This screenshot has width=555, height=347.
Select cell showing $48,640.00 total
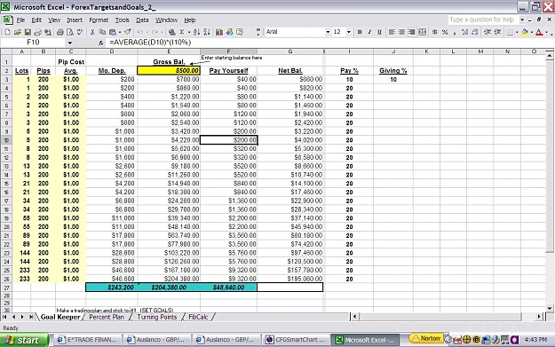click(x=228, y=288)
